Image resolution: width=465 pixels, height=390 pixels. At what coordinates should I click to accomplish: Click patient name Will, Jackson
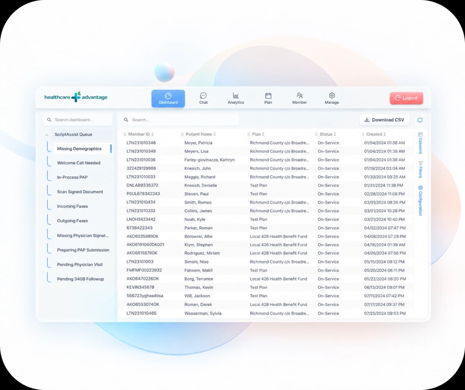pos(197,296)
